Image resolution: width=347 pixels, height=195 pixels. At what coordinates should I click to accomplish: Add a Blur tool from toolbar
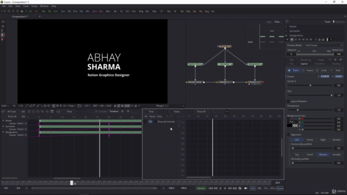pyautogui.click(x=108, y=11)
